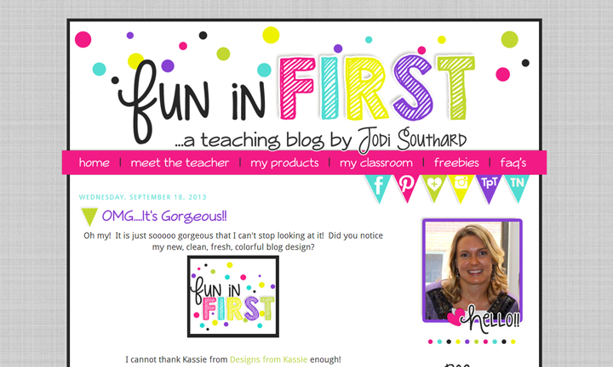The width and height of the screenshot is (613, 367).
Task: Click the Wednesday, September 18, 2013 date header
Action: 143,197
